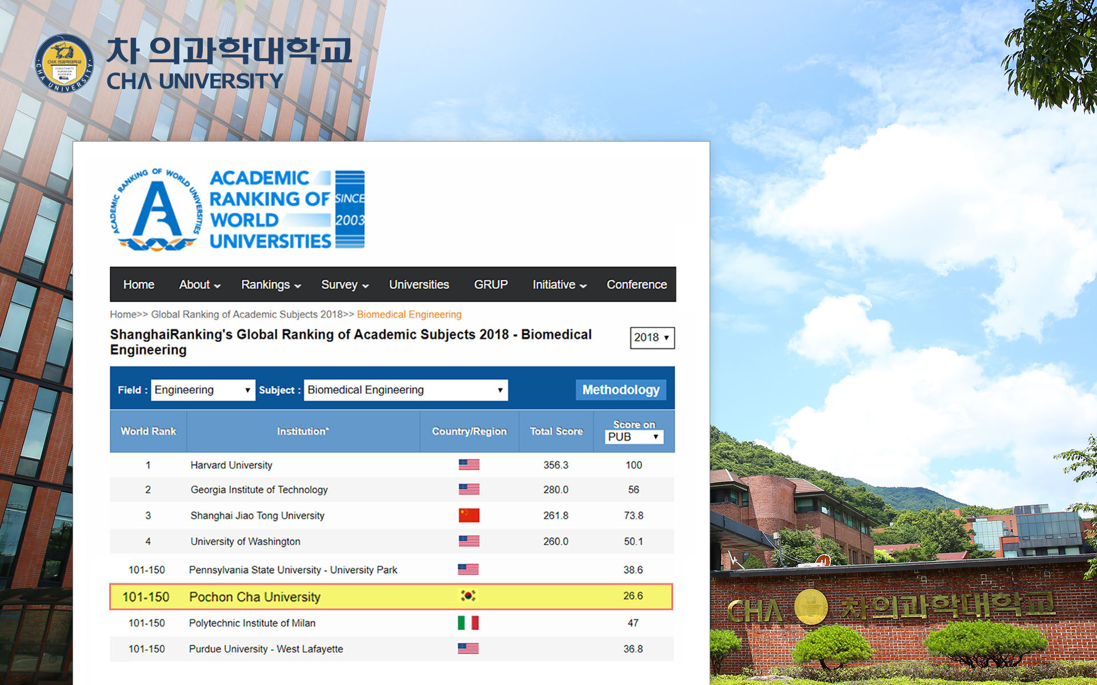The height and width of the screenshot is (685, 1097).
Task: Open the Field dropdown showing Engineering
Action: [x=203, y=390]
